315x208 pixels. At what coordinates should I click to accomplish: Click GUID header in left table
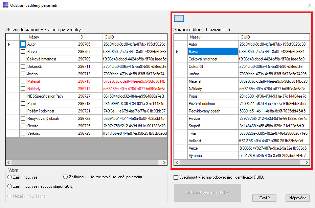pyautogui.click(x=135, y=37)
